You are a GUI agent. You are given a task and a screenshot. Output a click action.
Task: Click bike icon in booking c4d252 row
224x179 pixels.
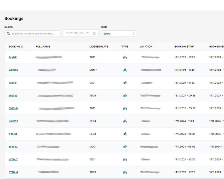(125, 121)
